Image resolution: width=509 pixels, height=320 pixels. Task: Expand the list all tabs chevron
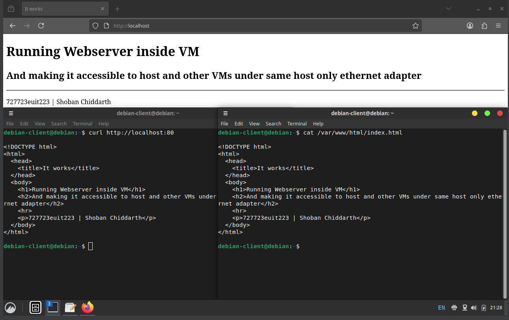[x=449, y=9]
